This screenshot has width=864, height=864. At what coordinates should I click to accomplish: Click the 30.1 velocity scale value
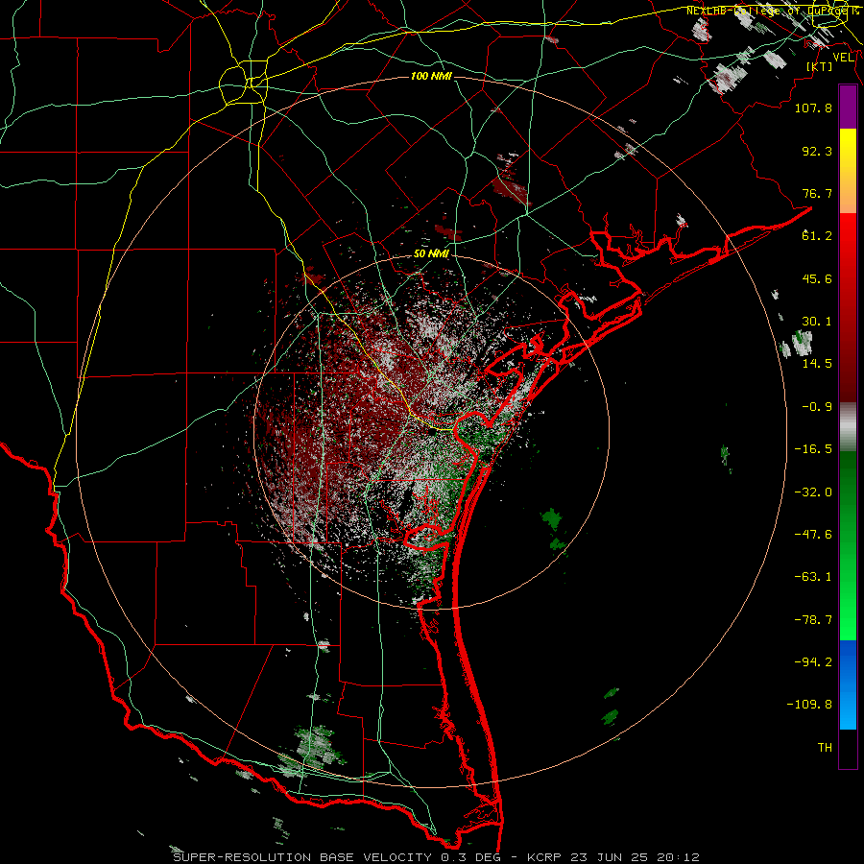[x=817, y=322]
